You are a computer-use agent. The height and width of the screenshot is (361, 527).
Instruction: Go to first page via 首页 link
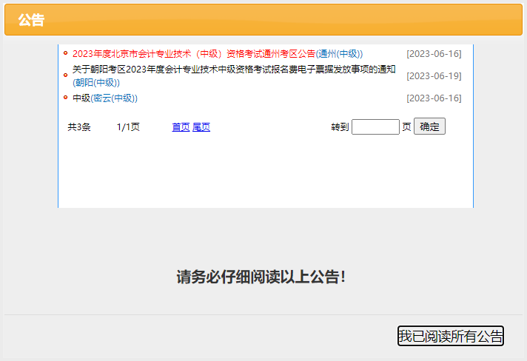click(x=181, y=127)
